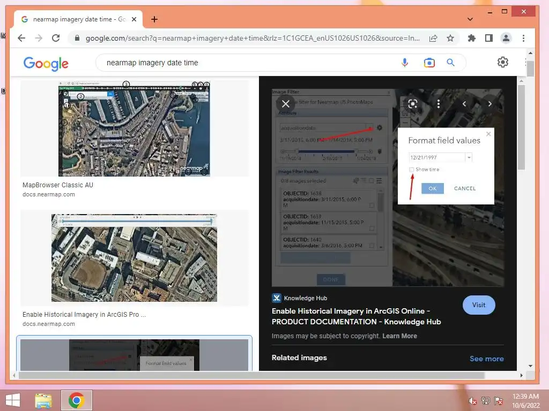The image size is (549, 411).
Task: Open the network tray icon
Action: click(486, 401)
